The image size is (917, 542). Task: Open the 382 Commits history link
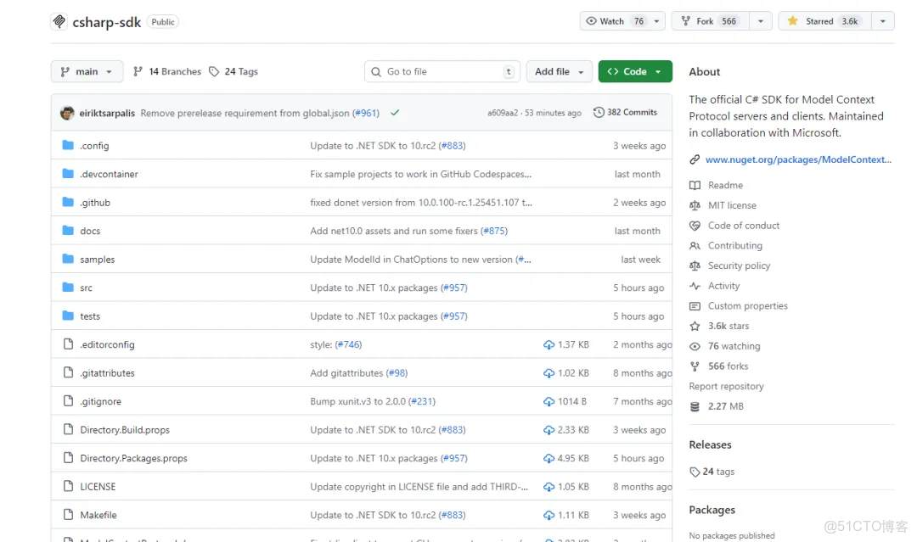coord(625,113)
